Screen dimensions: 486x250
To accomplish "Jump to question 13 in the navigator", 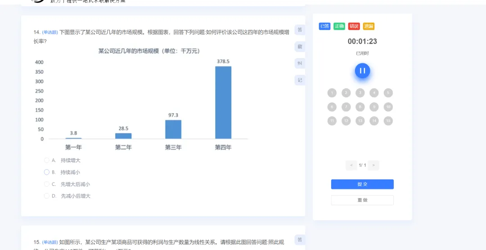I will point(360,121).
